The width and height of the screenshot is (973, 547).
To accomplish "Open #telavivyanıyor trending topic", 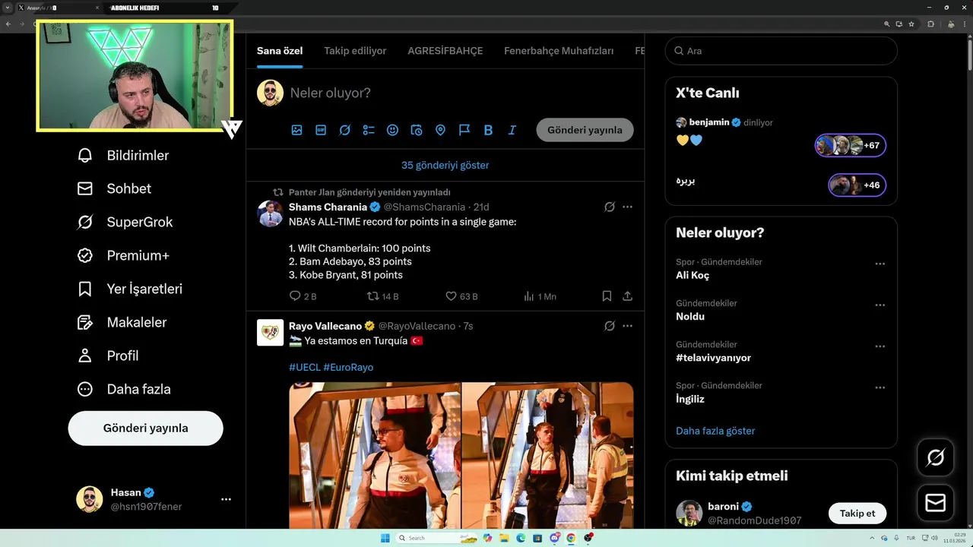I will [x=713, y=358].
